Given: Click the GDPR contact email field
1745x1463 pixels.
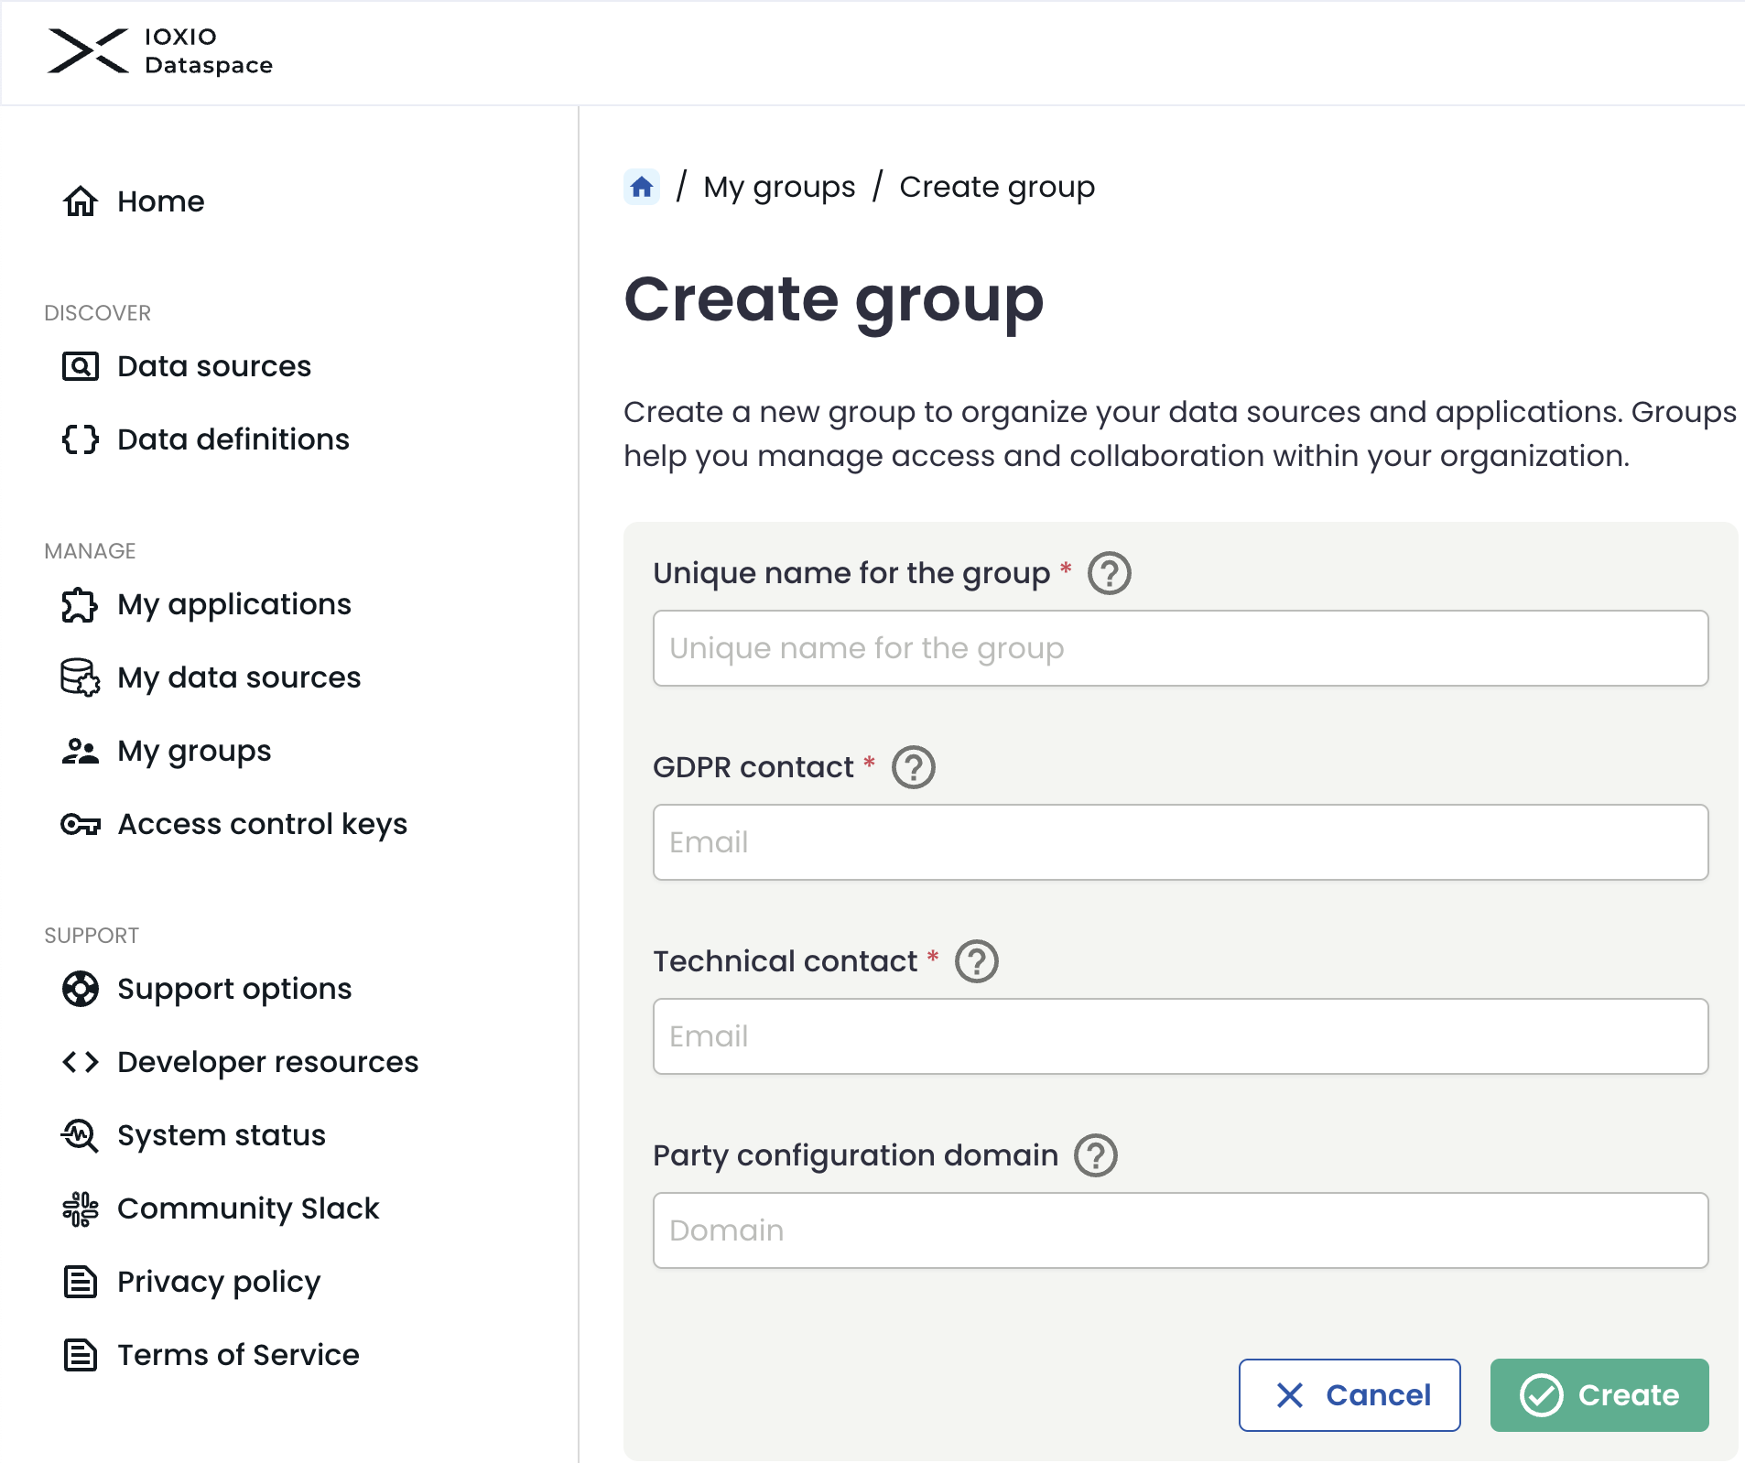Looking at the screenshot, I should coord(1180,841).
